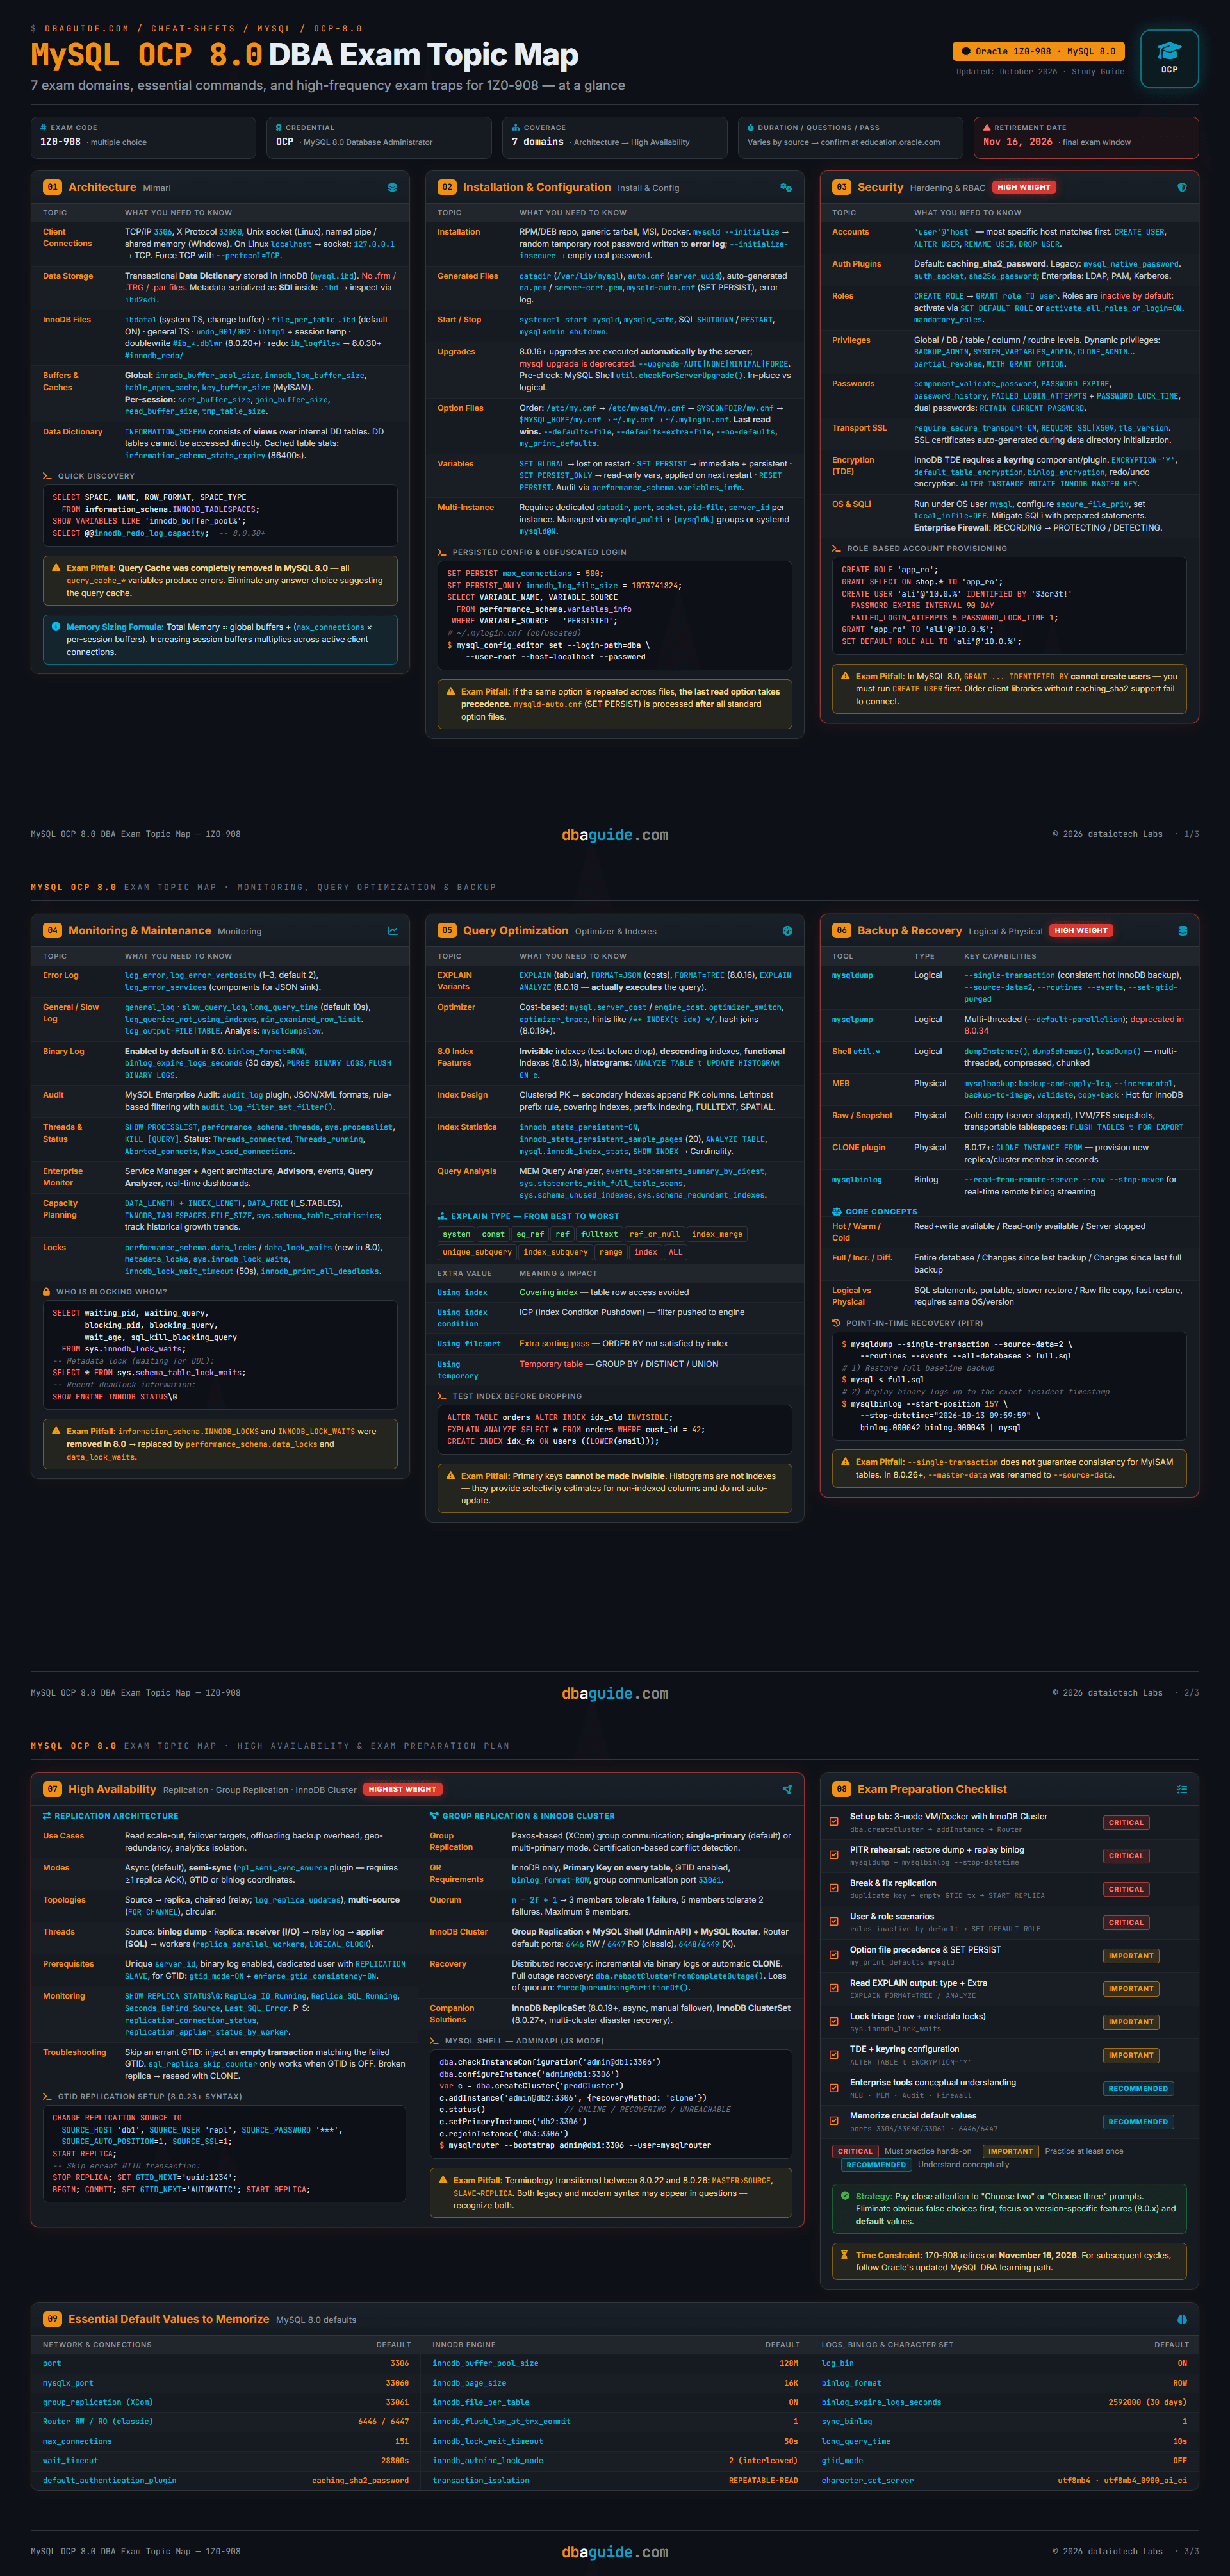
Task: Click the RECOMMENDED badge on Enterprise tools row
Action: pyautogui.click(x=1138, y=2088)
